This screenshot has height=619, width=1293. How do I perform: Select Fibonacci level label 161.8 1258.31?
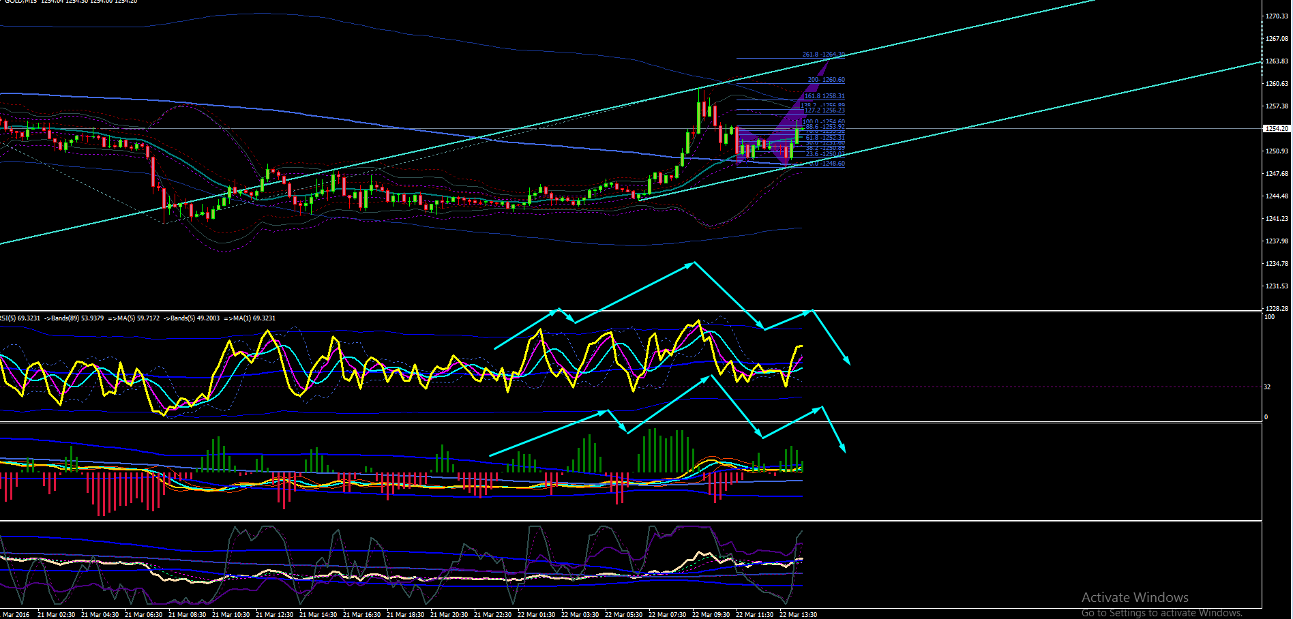[824, 96]
